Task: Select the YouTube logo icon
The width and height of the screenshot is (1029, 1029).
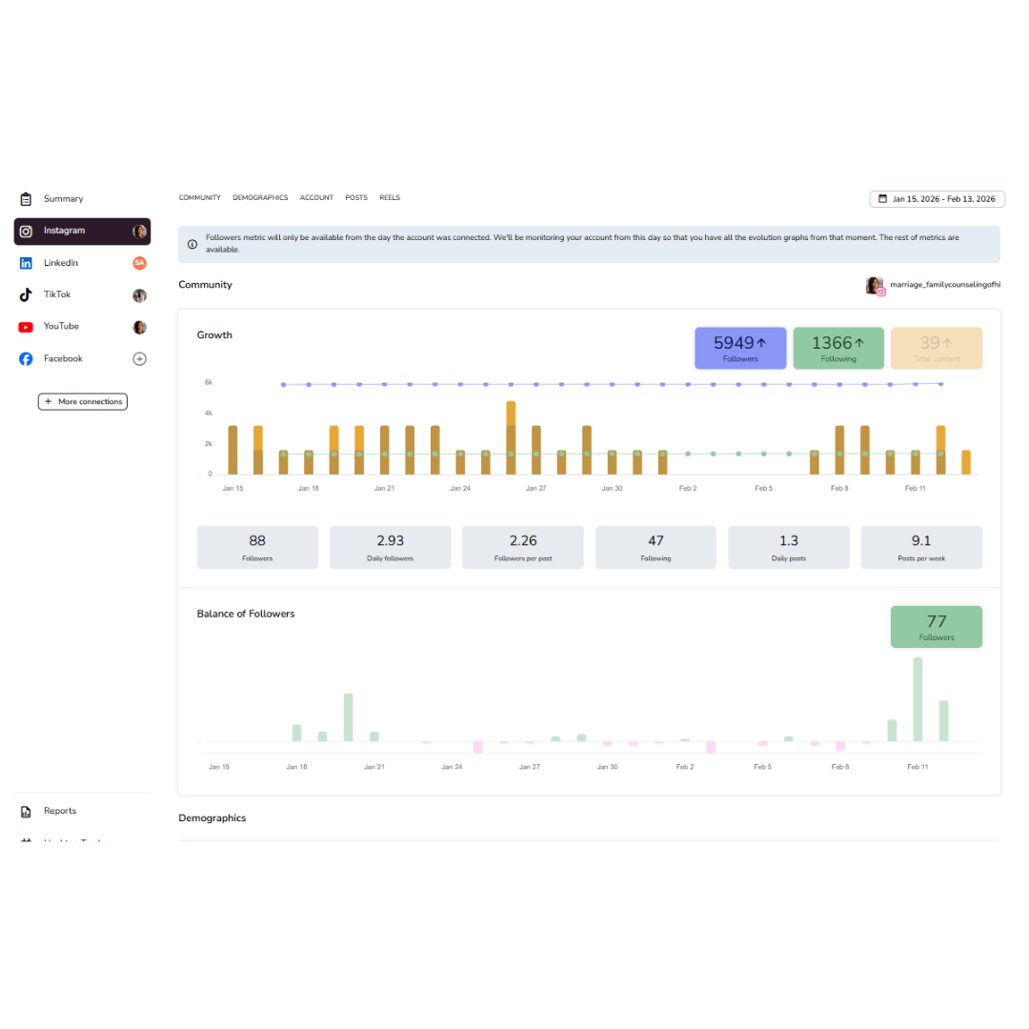Action: point(26,327)
